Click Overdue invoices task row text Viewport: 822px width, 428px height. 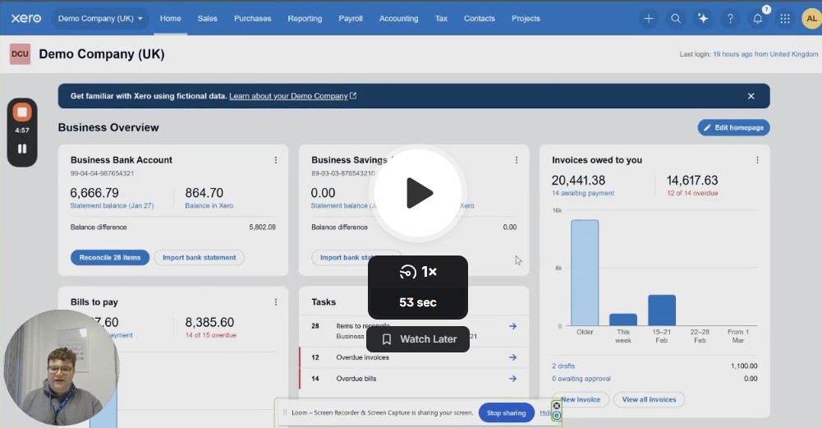(363, 357)
